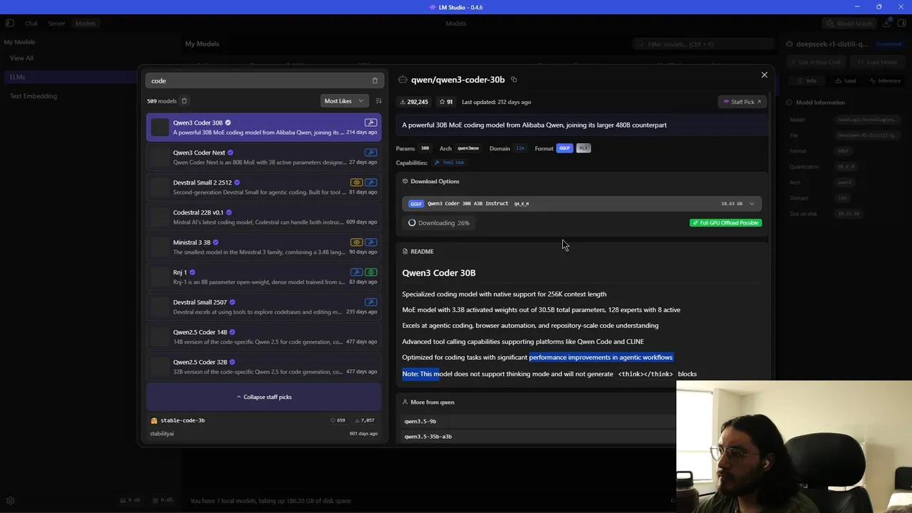Viewport: 912px width, 513px height.
Task: Select Devstral Small 2 2512 model
Action: click(264, 187)
